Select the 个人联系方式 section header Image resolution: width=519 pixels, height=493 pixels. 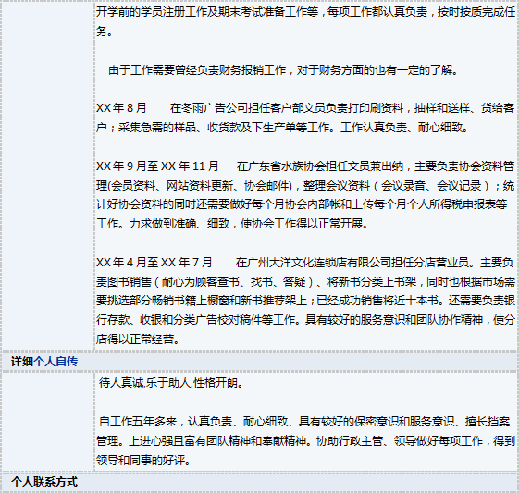[x=44, y=482]
